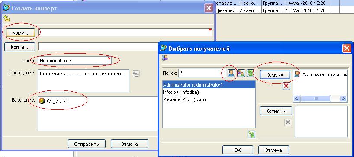
Task: Click the new envelope icon in the toolbar
Action: click(x=6, y=18)
